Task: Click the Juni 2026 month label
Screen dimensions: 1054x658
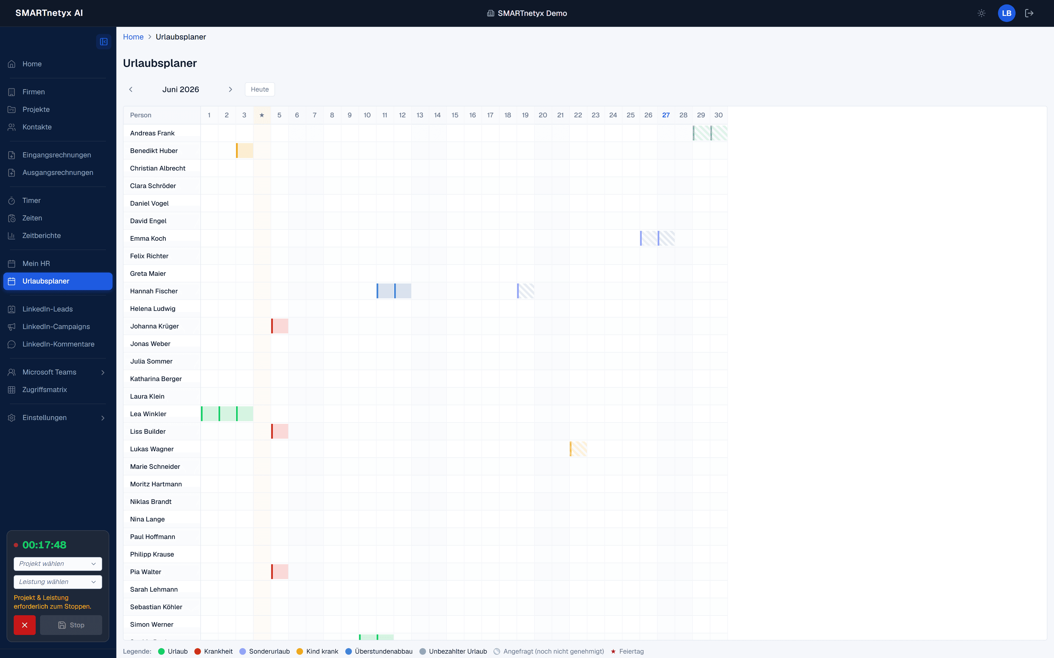Action: (x=181, y=89)
